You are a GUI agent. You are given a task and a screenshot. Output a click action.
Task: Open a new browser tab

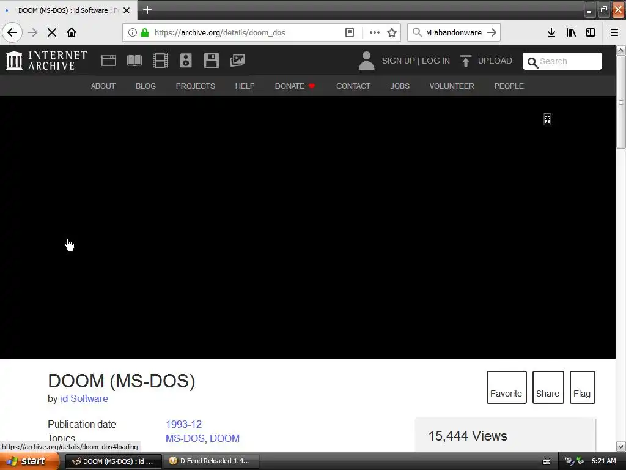[x=147, y=10]
